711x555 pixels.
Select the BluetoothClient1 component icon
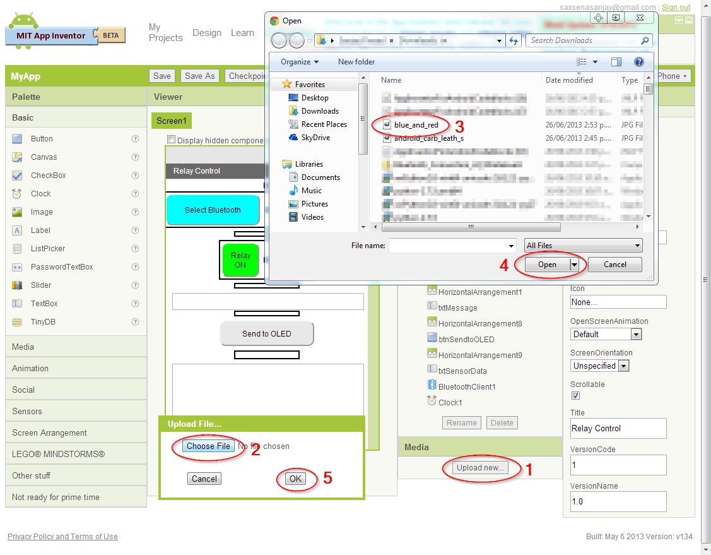click(432, 386)
